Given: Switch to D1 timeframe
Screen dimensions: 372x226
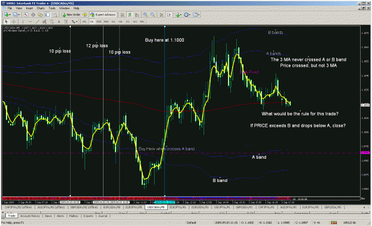Looking at the screenshot, I should point(127,21).
